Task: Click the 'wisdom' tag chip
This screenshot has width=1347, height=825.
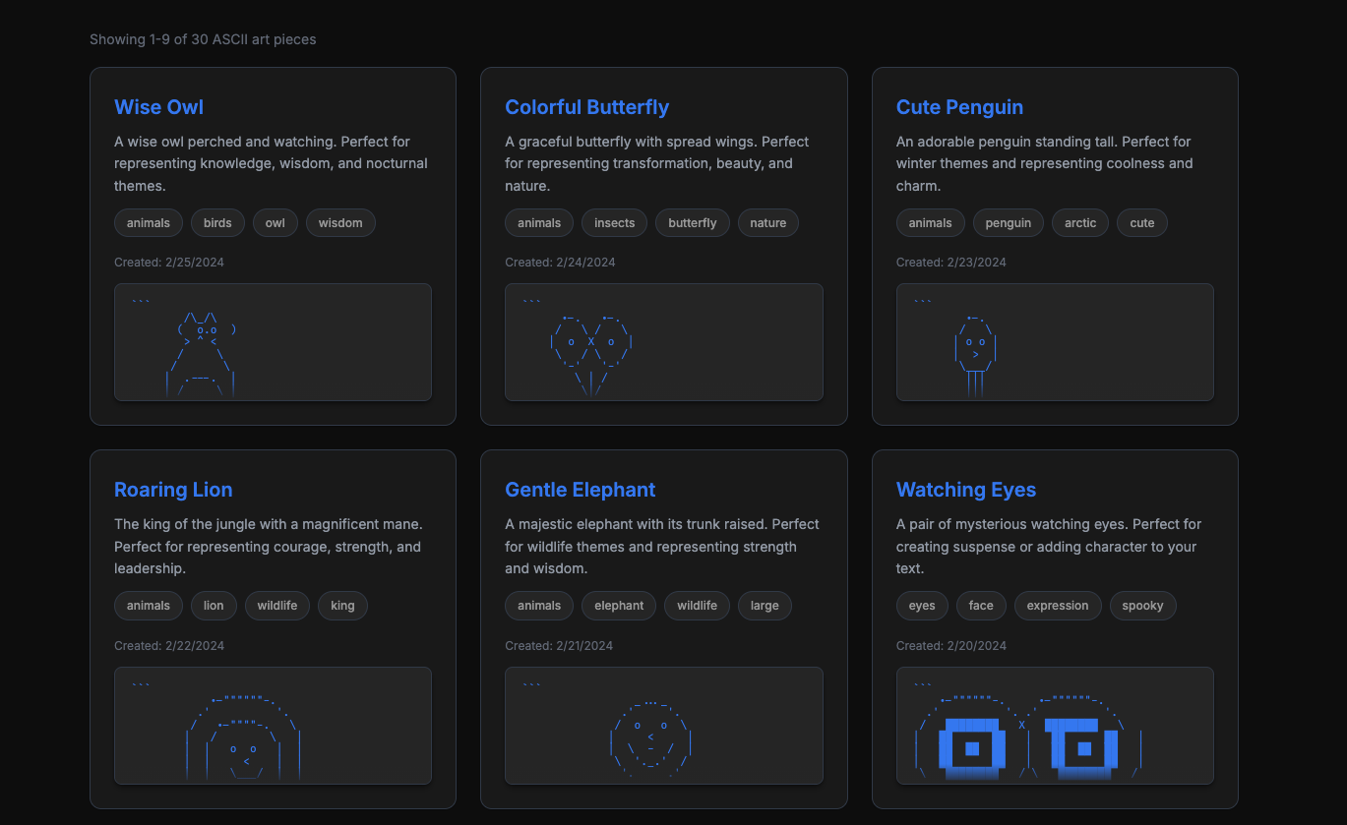Action: click(x=340, y=223)
